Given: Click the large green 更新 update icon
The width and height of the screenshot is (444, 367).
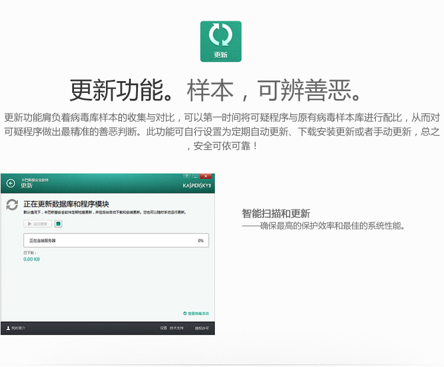Looking at the screenshot, I should tap(221, 41).
